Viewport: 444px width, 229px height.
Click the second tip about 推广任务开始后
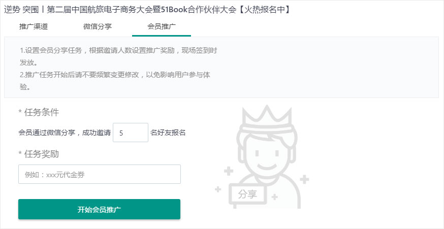pos(115,81)
